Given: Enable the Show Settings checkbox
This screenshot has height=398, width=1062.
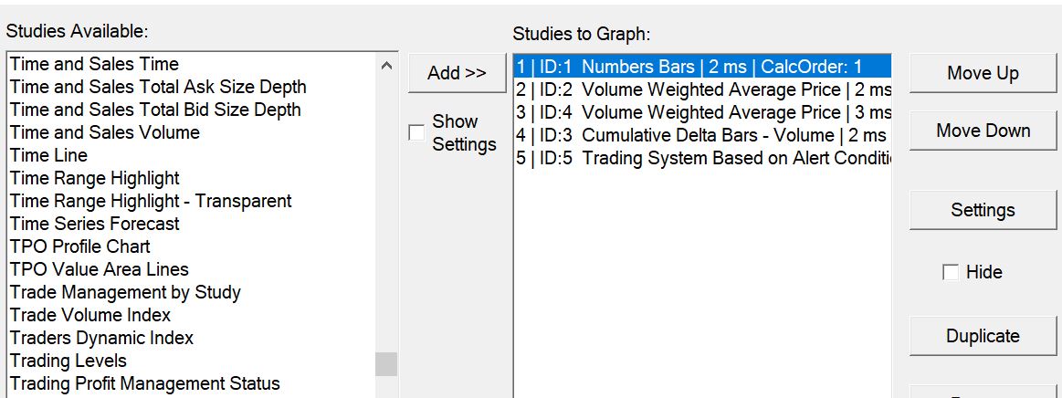Looking at the screenshot, I should pyautogui.click(x=416, y=133).
